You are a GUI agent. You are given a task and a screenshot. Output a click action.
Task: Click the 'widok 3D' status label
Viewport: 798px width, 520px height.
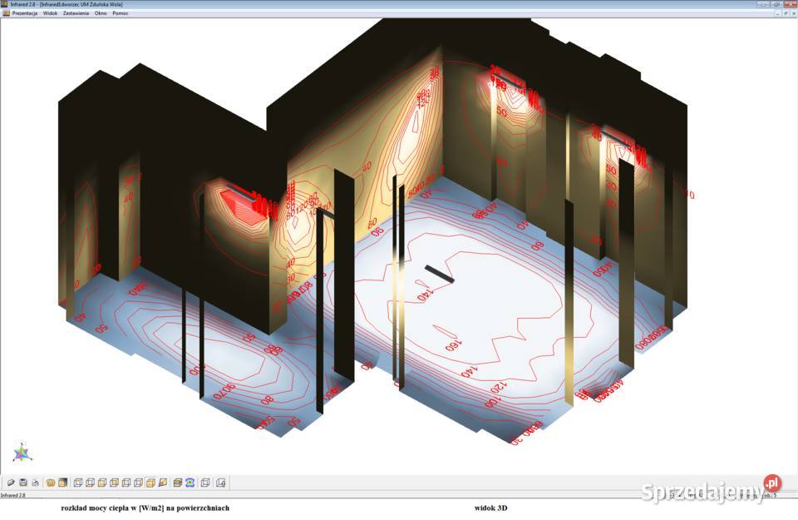[492, 508]
